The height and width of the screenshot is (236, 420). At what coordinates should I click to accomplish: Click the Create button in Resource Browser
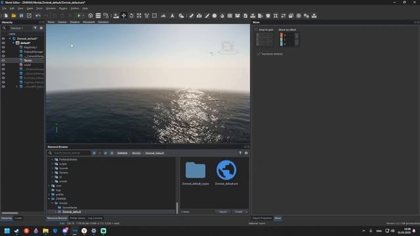(238, 212)
